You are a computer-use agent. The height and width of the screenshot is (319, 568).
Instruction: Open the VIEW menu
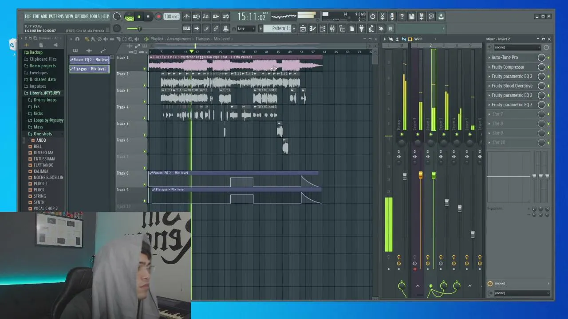[x=69, y=16]
